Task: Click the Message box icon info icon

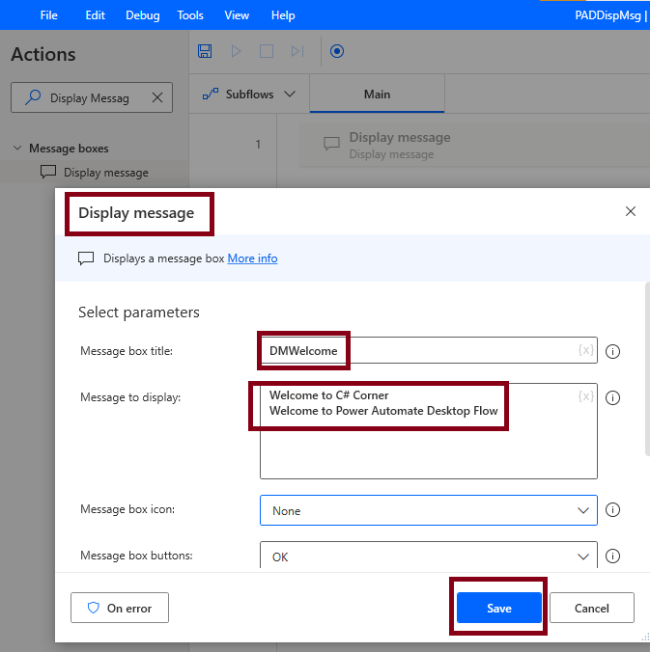Action: coord(612,510)
